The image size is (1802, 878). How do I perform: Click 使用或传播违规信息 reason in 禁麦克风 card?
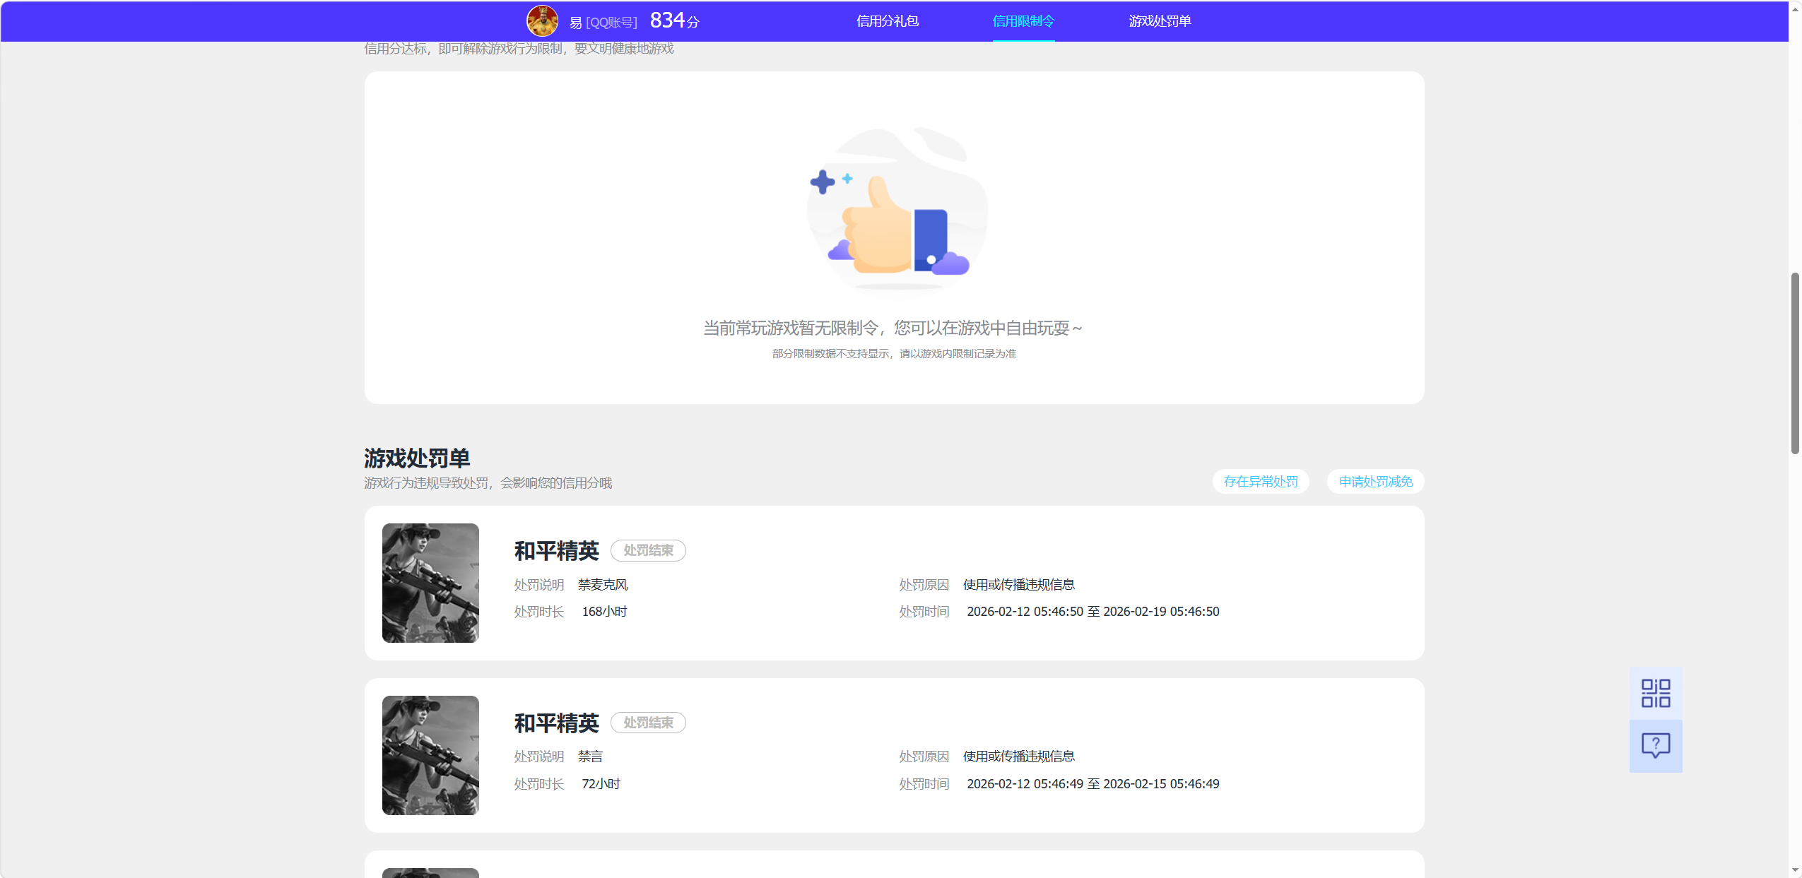(1018, 585)
